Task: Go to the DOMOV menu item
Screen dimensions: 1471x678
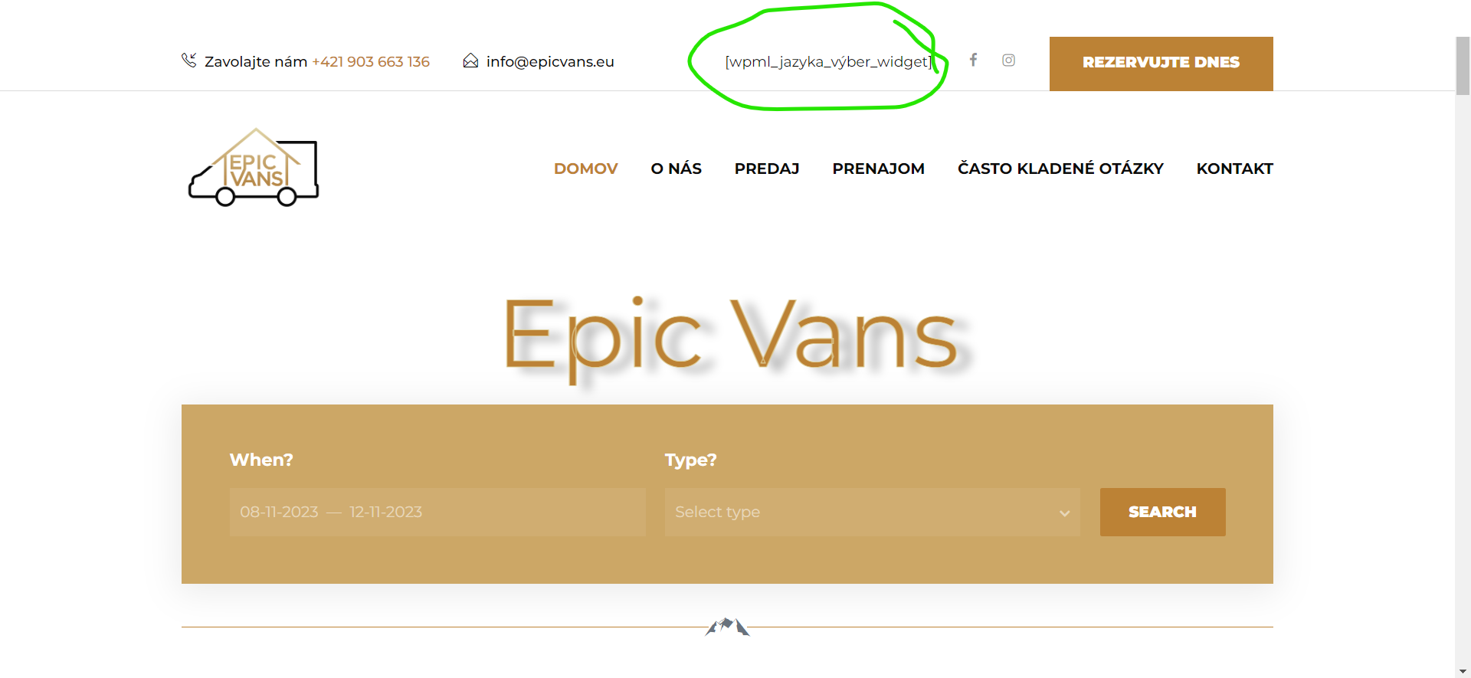Action: point(585,169)
